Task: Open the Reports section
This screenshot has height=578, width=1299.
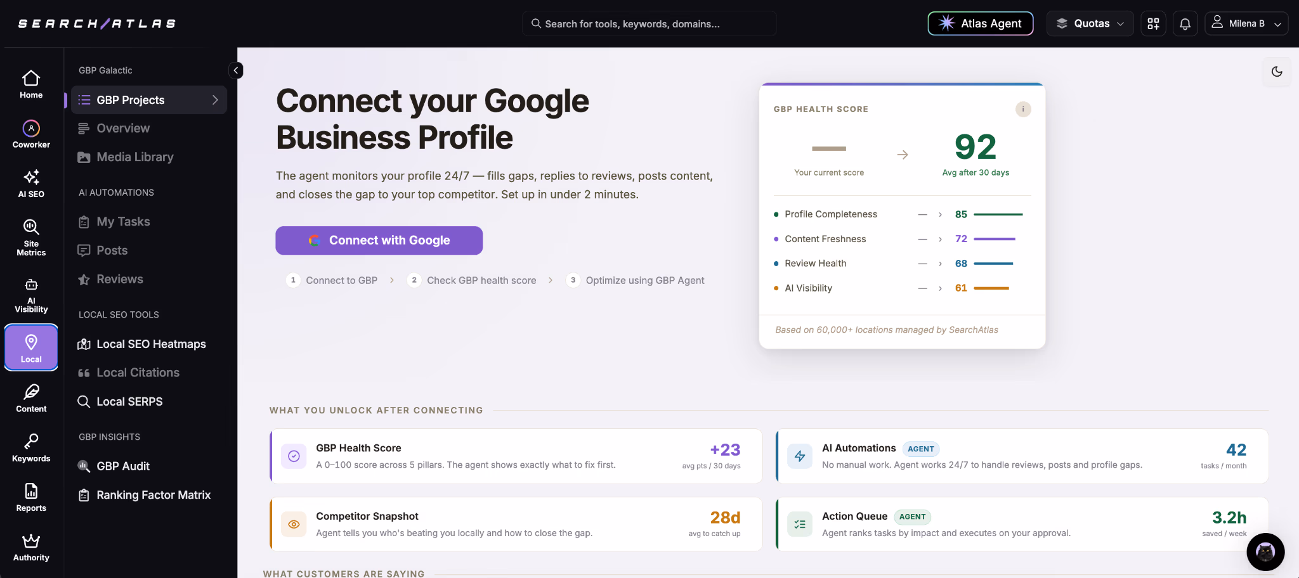Action: click(31, 498)
